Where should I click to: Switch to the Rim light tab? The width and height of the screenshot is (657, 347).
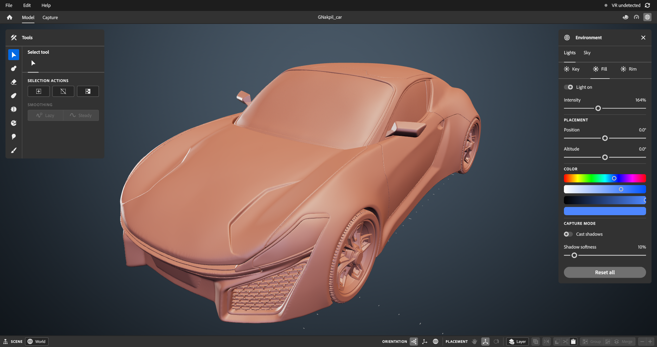pos(629,69)
